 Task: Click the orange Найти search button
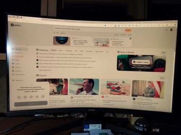pyautogui.click(x=128, y=30)
